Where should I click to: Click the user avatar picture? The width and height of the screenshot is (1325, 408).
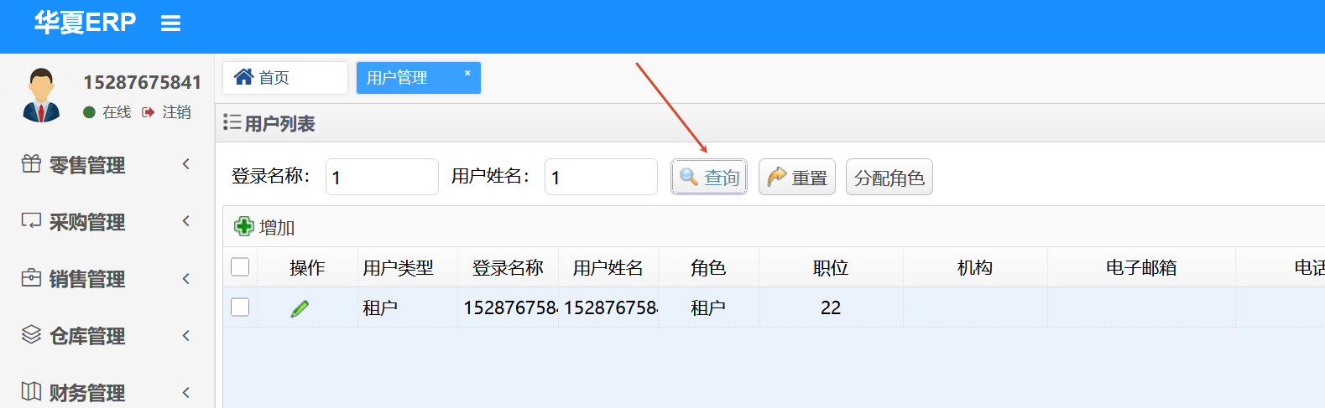point(41,96)
